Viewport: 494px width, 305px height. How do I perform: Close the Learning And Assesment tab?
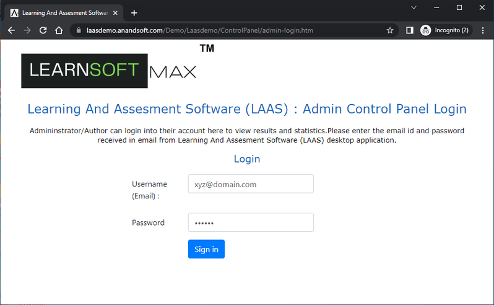point(115,13)
